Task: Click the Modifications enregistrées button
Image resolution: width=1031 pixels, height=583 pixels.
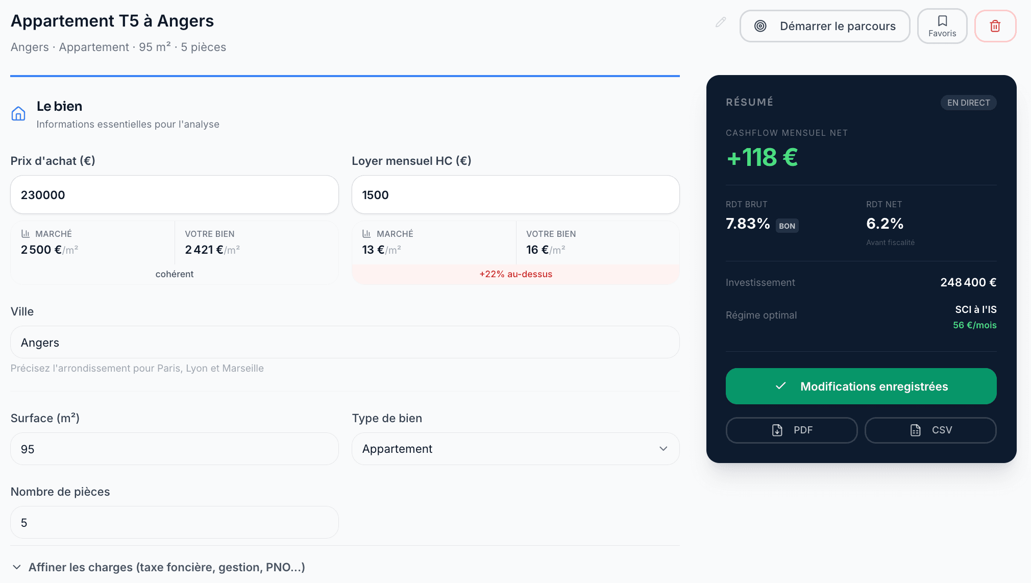Action: (861, 386)
